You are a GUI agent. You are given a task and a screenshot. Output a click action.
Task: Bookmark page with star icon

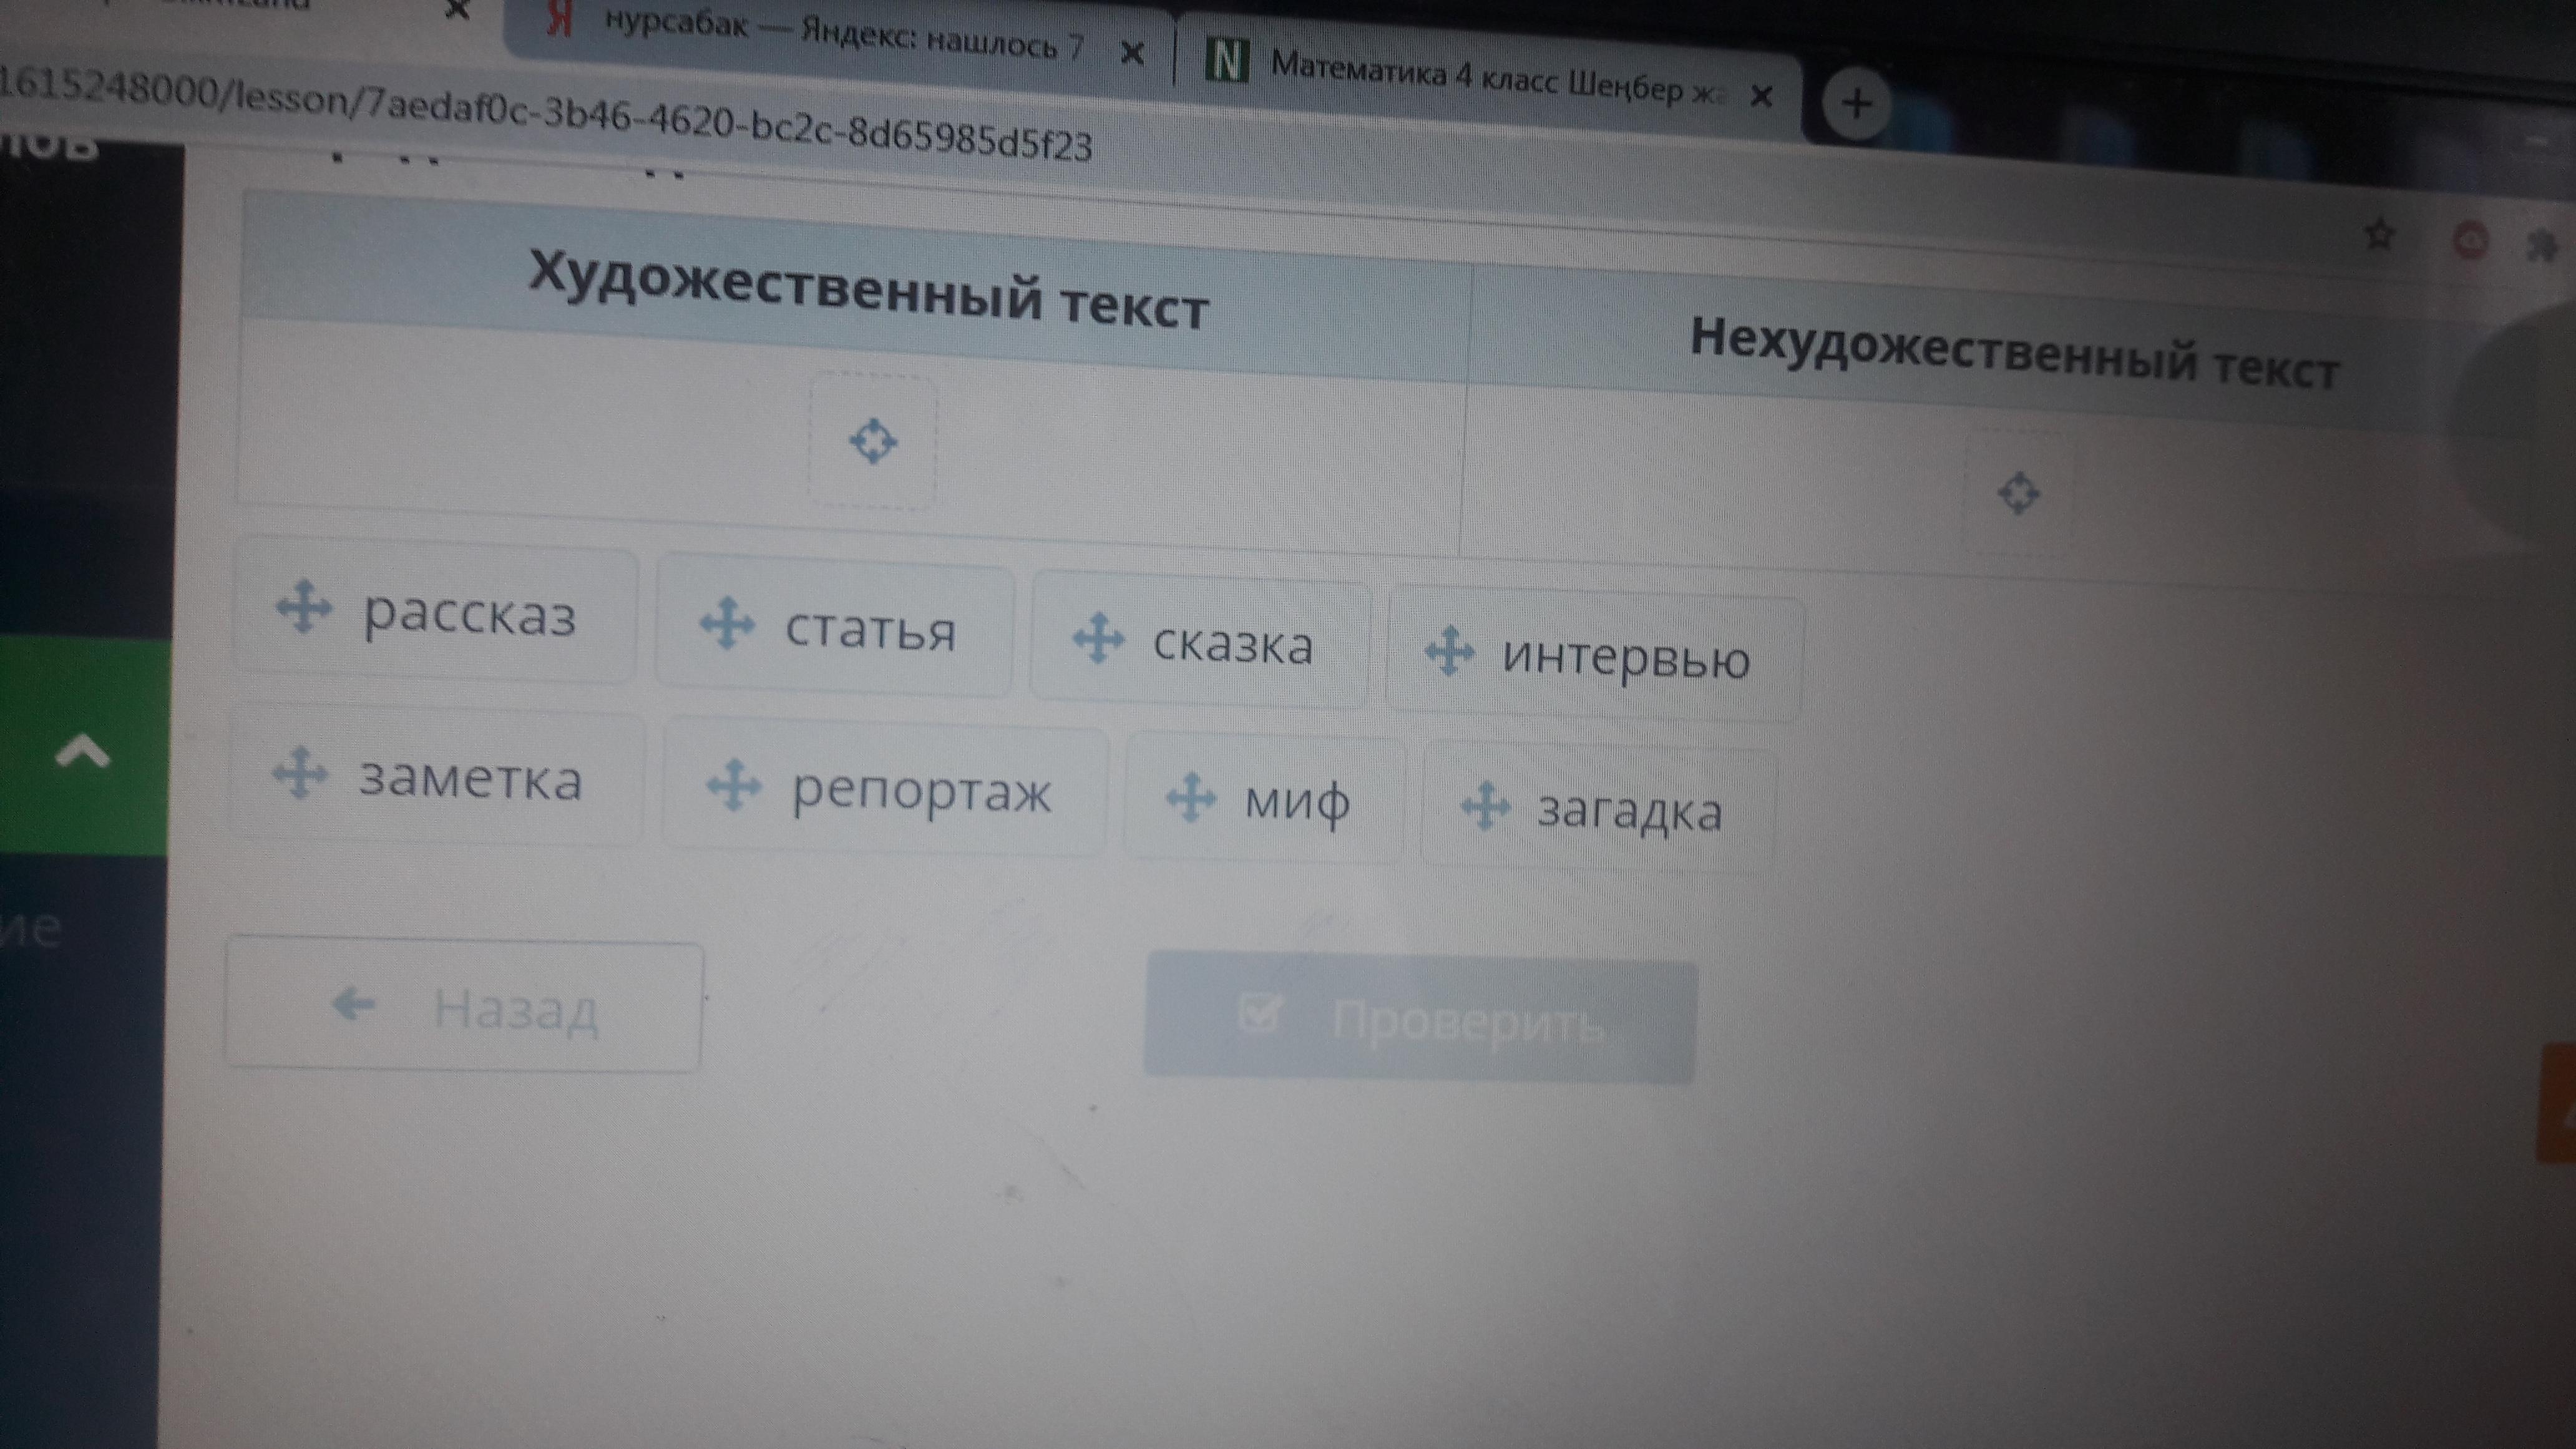tap(2380, 236)
